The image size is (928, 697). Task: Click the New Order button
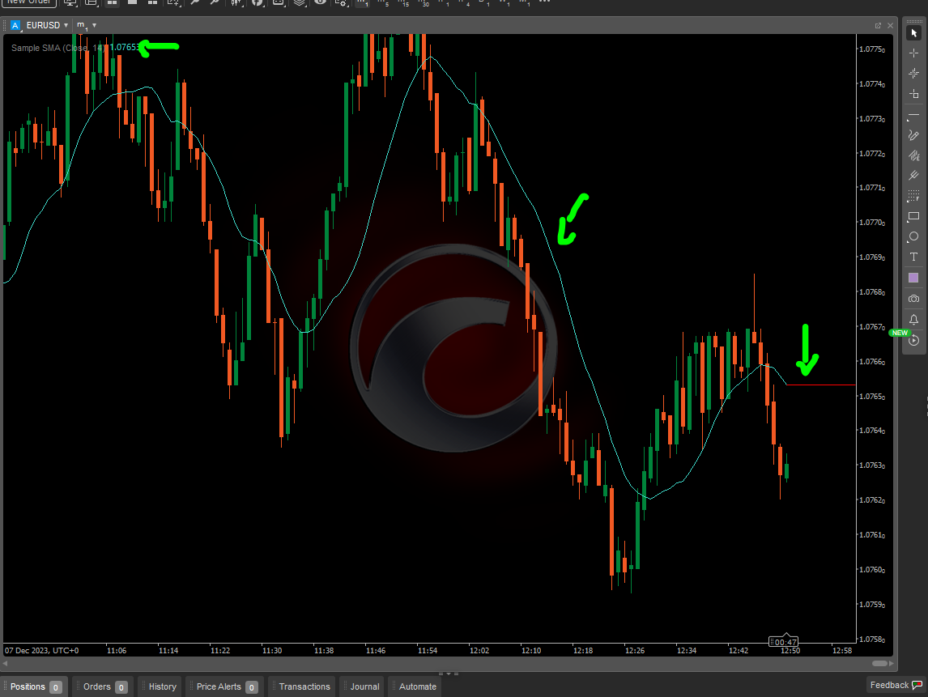28,2
